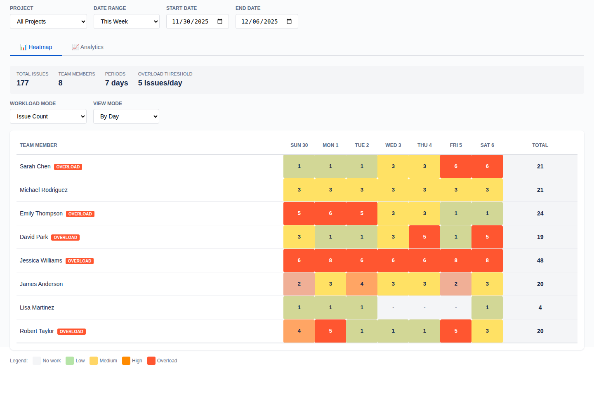The image size is (594, 409).
Task: Click the green Low legend swatch
Action: click(x=69, y=360)
